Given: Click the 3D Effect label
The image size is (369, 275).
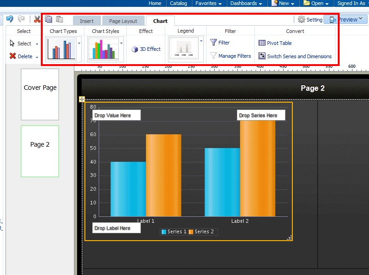Looking at the screenshot, I should [150, 49].
